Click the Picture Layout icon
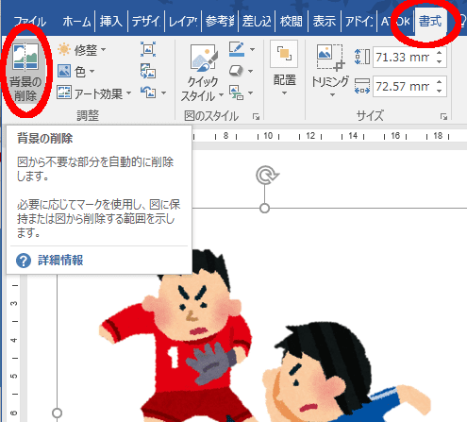 click(236, 93)
